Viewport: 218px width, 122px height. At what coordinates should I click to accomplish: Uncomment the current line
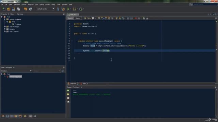coord(147,18)
